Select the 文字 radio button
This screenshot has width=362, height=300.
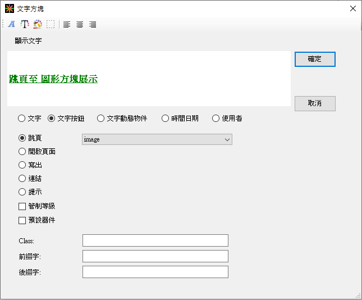(22, 119)
